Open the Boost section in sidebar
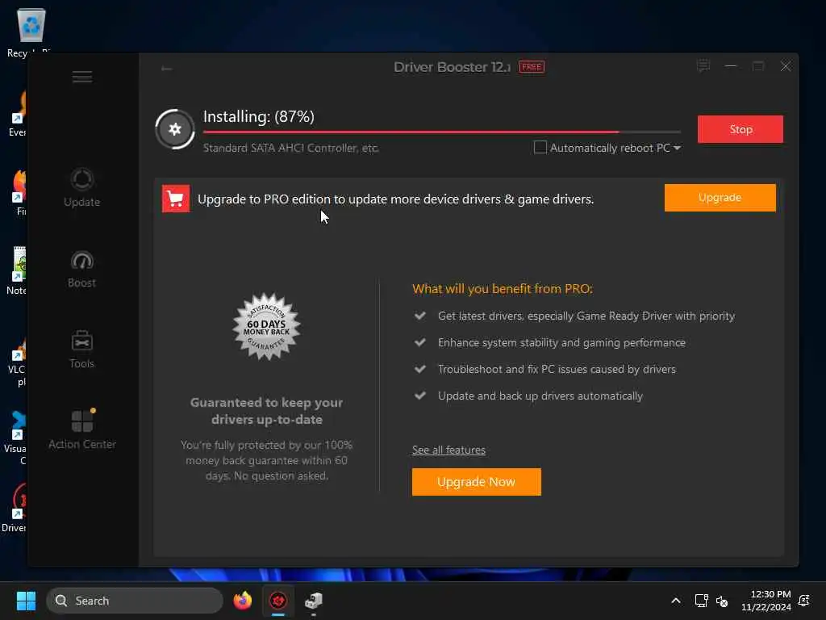Screen dimensions: 826x620 81,269
